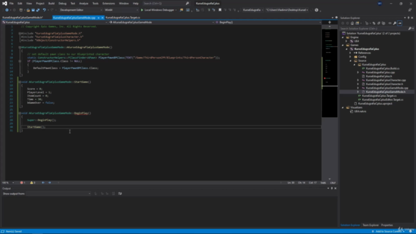Screen dimensions: 416x234
Task: Open the Development Editor configuration dropdown
Action: [x=81, y=10]
